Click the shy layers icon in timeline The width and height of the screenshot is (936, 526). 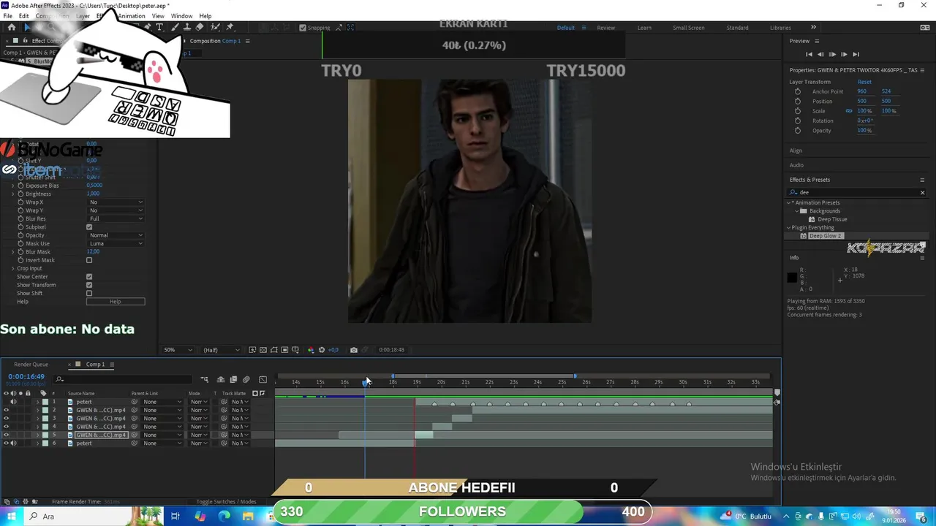(221, 379)
